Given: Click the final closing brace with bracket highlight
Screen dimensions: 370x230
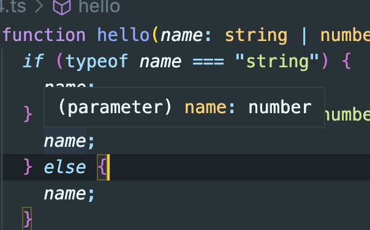Looking at the screenshot, I should (x=27, y=218).
